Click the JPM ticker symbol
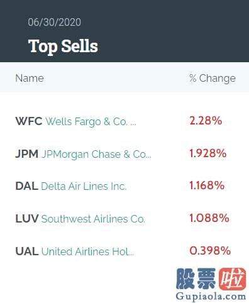Image resolution: width=249 pixels, height=303 pixels. pos(27,154)
